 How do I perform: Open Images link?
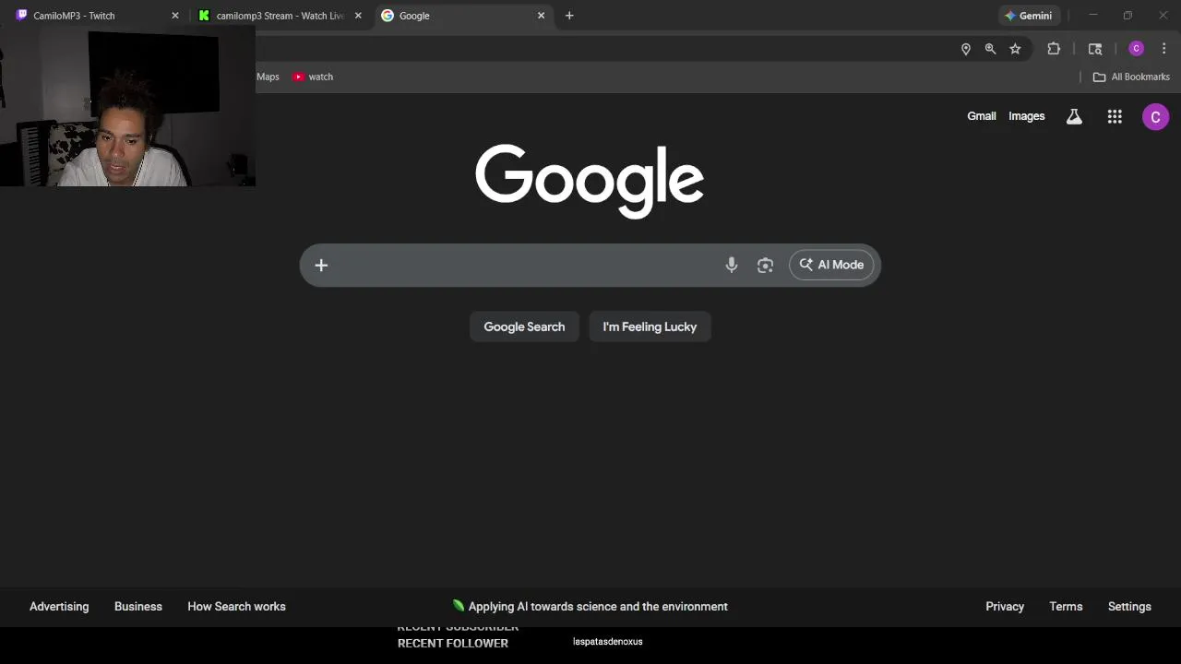(x=1027, y=116)
